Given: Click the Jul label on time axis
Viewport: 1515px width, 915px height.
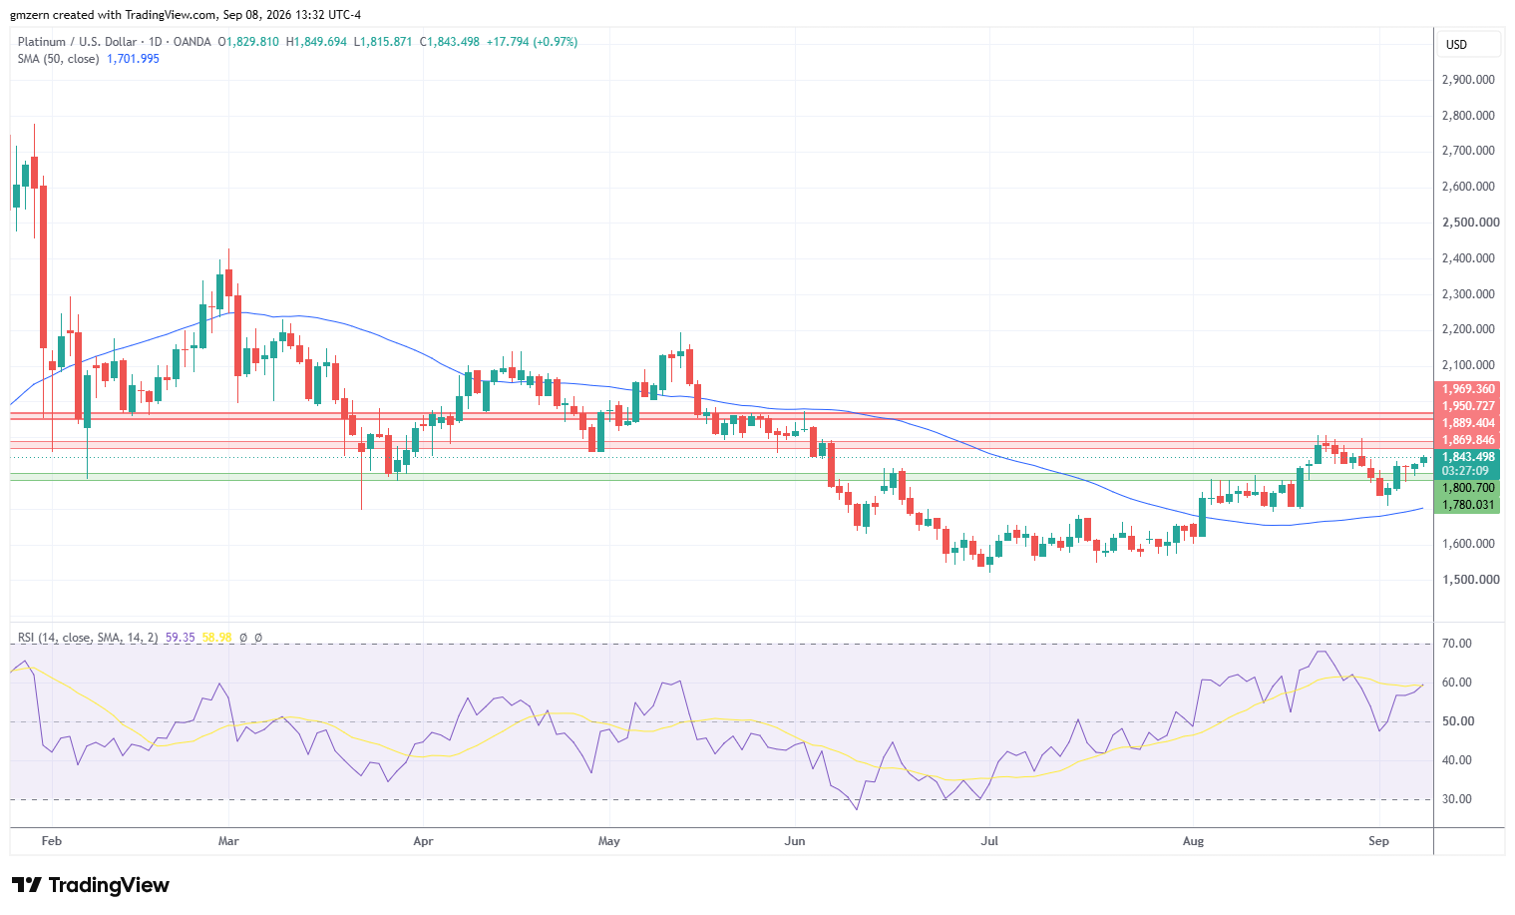Looking at the screenshot, I should (989, 841).
